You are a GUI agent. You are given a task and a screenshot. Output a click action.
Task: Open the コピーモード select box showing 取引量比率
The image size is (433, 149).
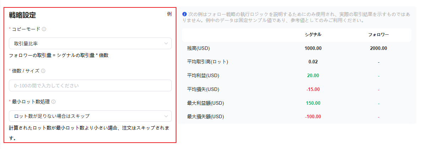[x=90, y=44]
